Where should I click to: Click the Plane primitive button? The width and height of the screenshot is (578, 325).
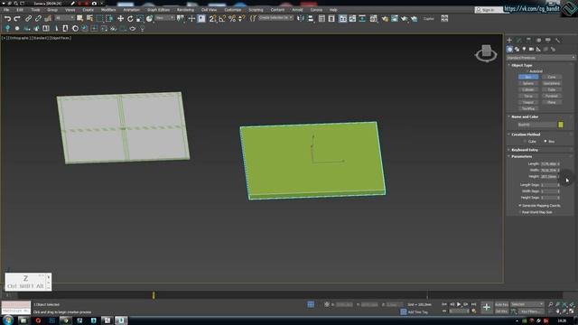(552, 102)
